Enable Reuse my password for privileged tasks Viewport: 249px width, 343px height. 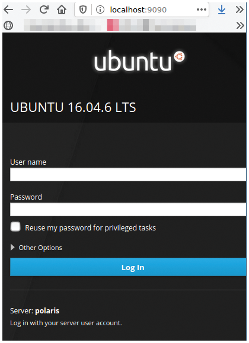15,227
